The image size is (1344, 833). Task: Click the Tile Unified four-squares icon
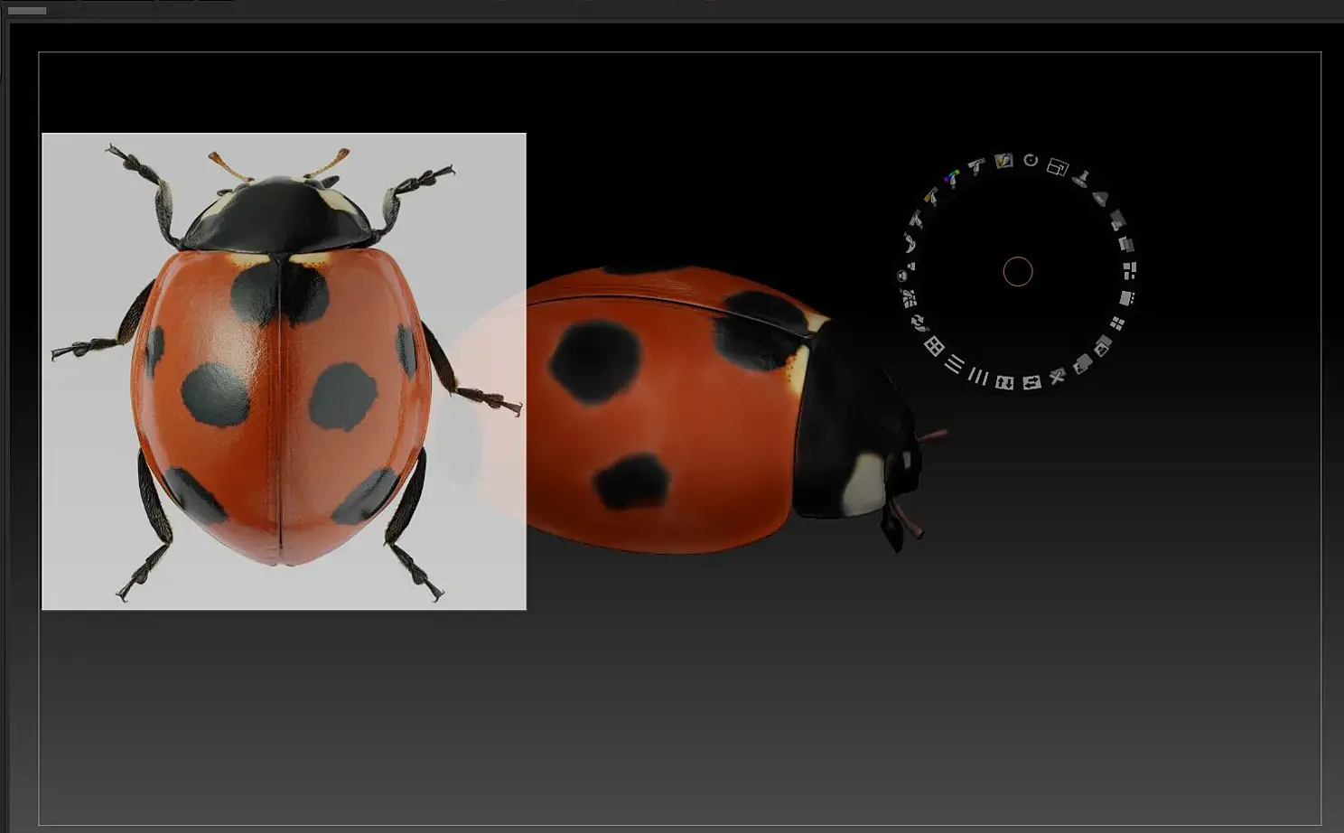(x=1117, y=323)
